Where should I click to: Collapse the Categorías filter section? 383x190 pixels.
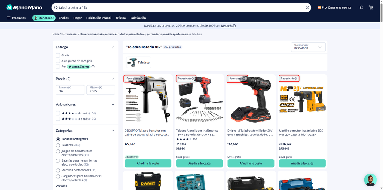[x=113, y=131]
